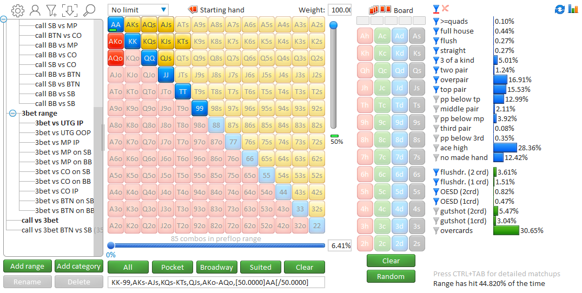Toggle the flush filter funnel
The image size is (582, 293).
436,41
